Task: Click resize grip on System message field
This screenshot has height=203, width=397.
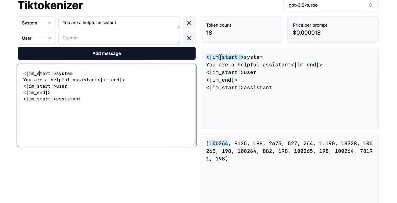Action: (x=178, y=28)
